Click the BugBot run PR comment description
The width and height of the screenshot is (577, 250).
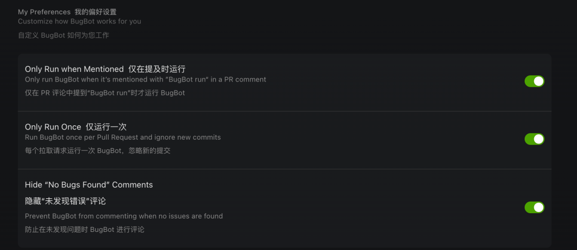[x=145, y=79]
